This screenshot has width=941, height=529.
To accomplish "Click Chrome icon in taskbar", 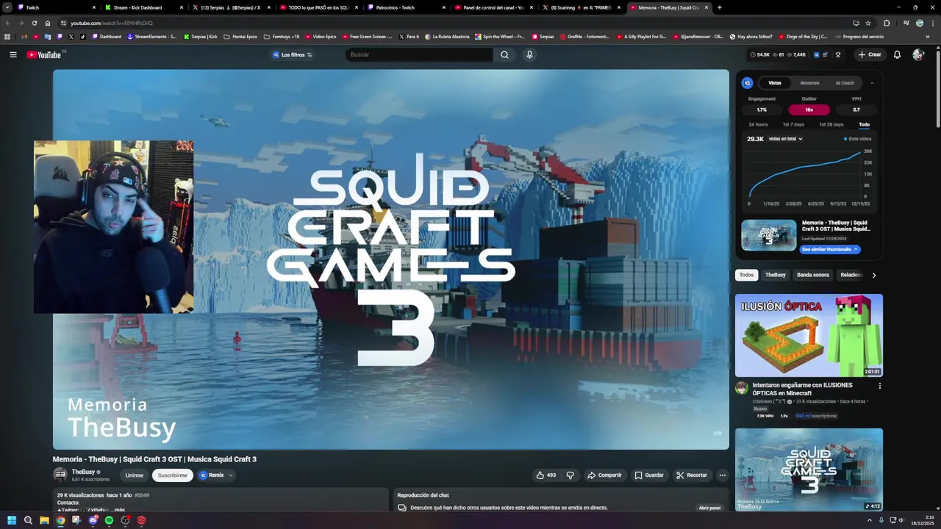I will click(60, 520).
